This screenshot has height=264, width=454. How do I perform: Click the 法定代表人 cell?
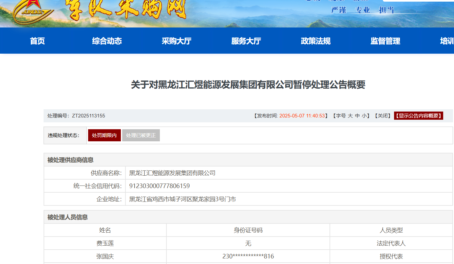click(x=391, y=243)
